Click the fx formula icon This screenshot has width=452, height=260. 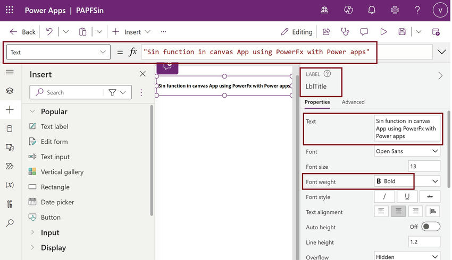pyautogui.click(x=132, y=52)
